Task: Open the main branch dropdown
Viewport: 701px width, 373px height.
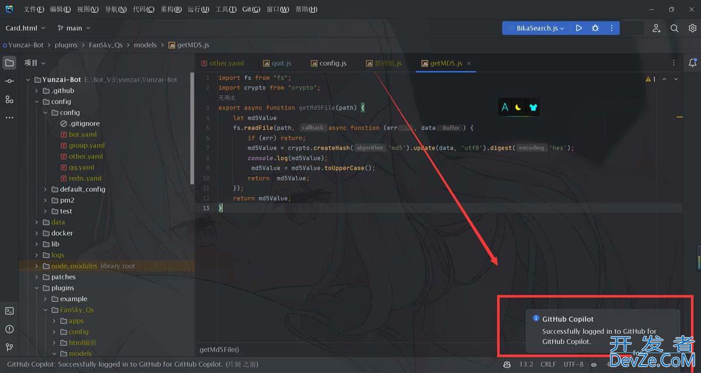Action: [x=74, y=28]
